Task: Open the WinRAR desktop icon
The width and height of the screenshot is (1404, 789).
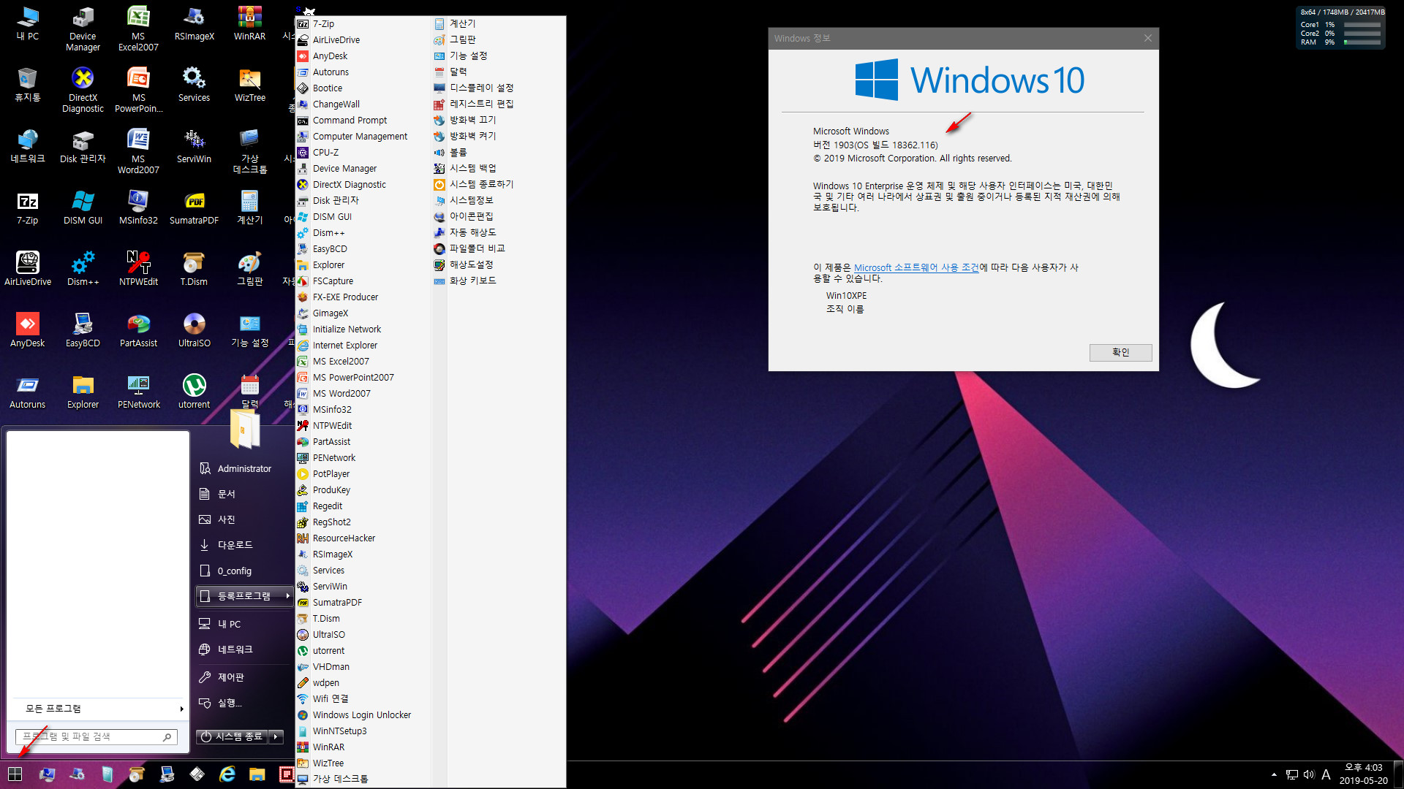Action: coord(249,24)
